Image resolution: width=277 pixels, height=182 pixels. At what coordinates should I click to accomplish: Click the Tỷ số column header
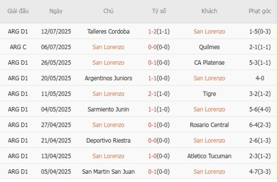(x=159, y=11)
